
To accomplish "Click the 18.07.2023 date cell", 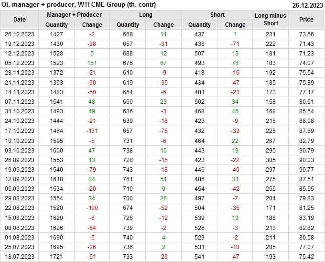I will pyautogui.click(x=20, y=257).
